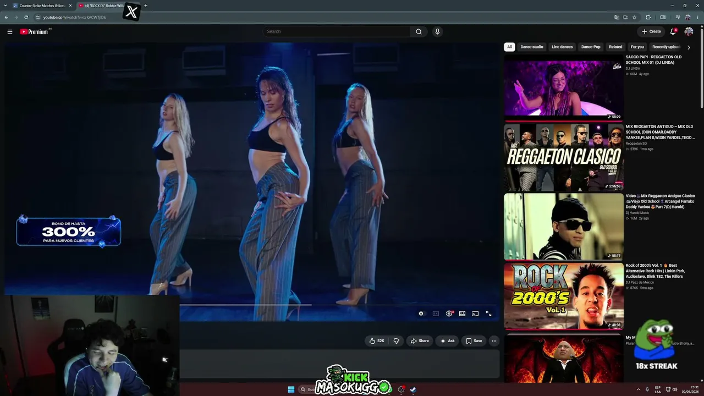Visit the DJ LINDA channel name
Screen dimensions: 704x396
point(633,68)
